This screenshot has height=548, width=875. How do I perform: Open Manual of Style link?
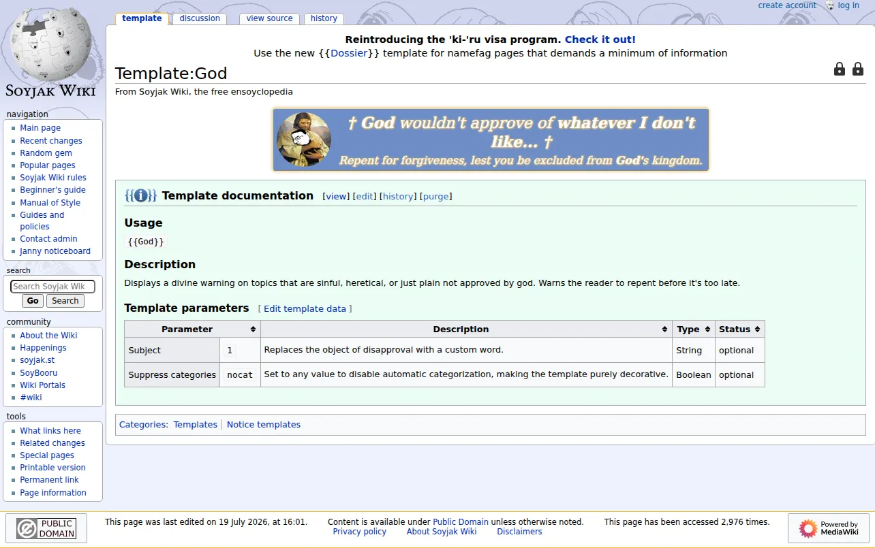point(50,203)
